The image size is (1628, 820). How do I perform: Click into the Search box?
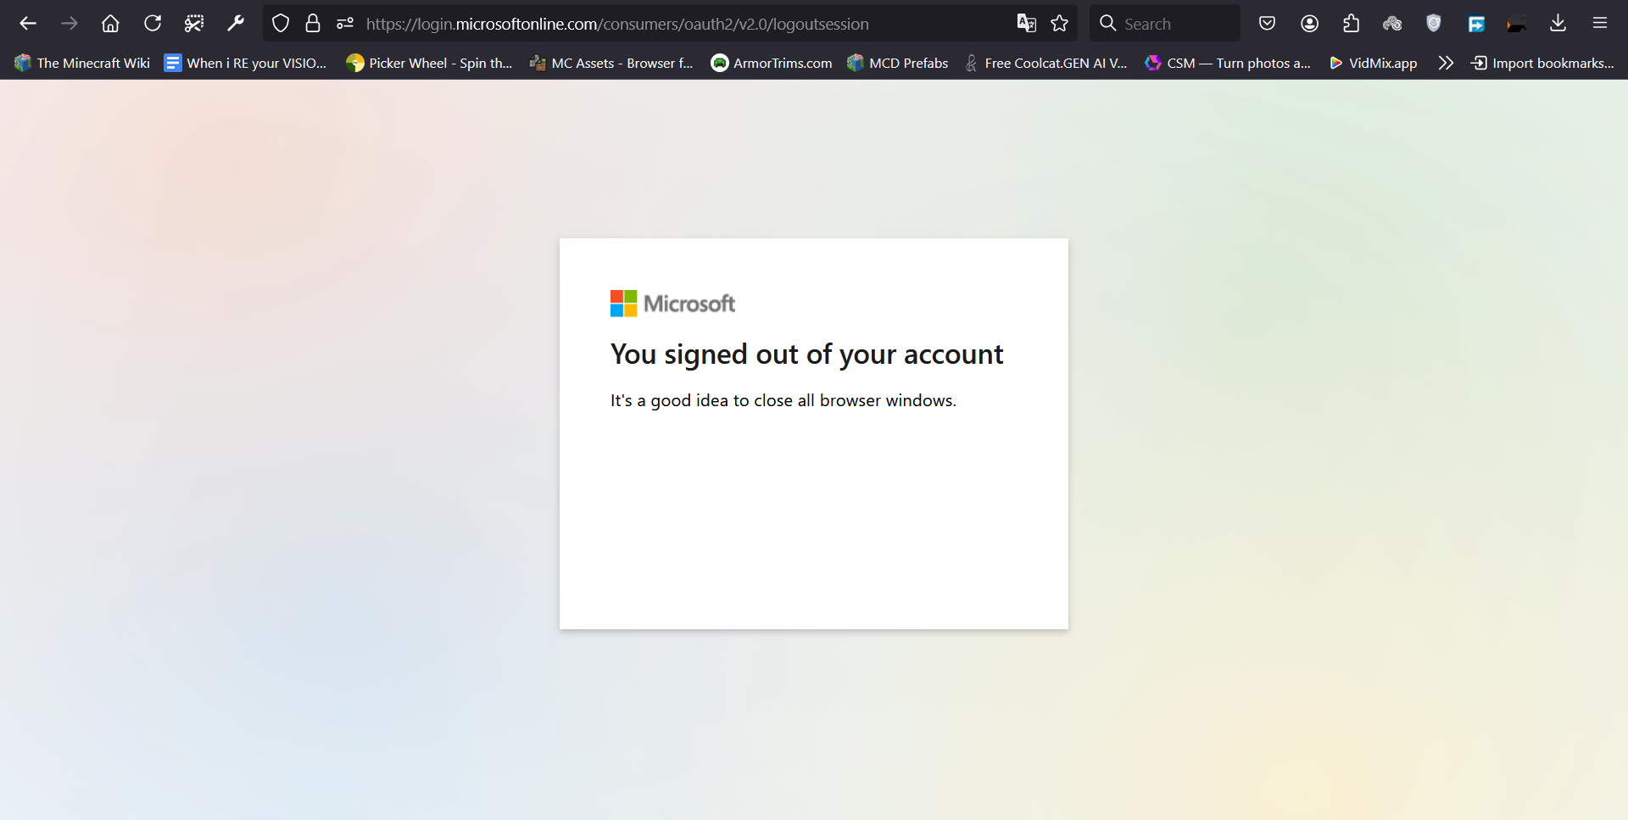coord(1165,24)
